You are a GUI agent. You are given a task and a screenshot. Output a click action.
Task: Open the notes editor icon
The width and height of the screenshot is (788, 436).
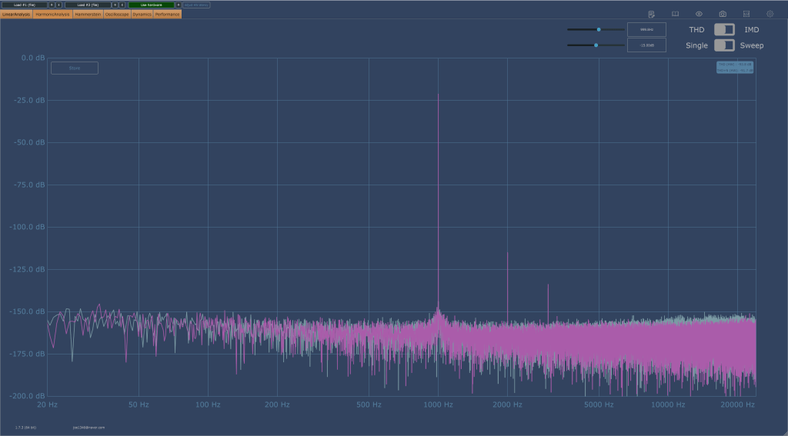click(652, 14)
